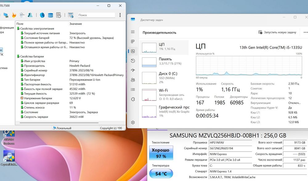
Task: Click Всего хост-чтений 9173 GB value
Action: point(295,143)
